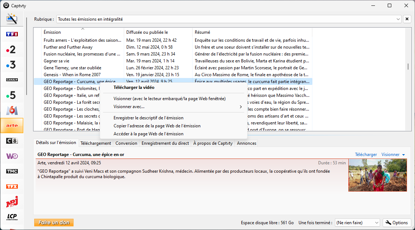This screenshot has height=230, width=415.
Task: Expand the 'Visionner avec...' submenu
Action: pos(174,107)
